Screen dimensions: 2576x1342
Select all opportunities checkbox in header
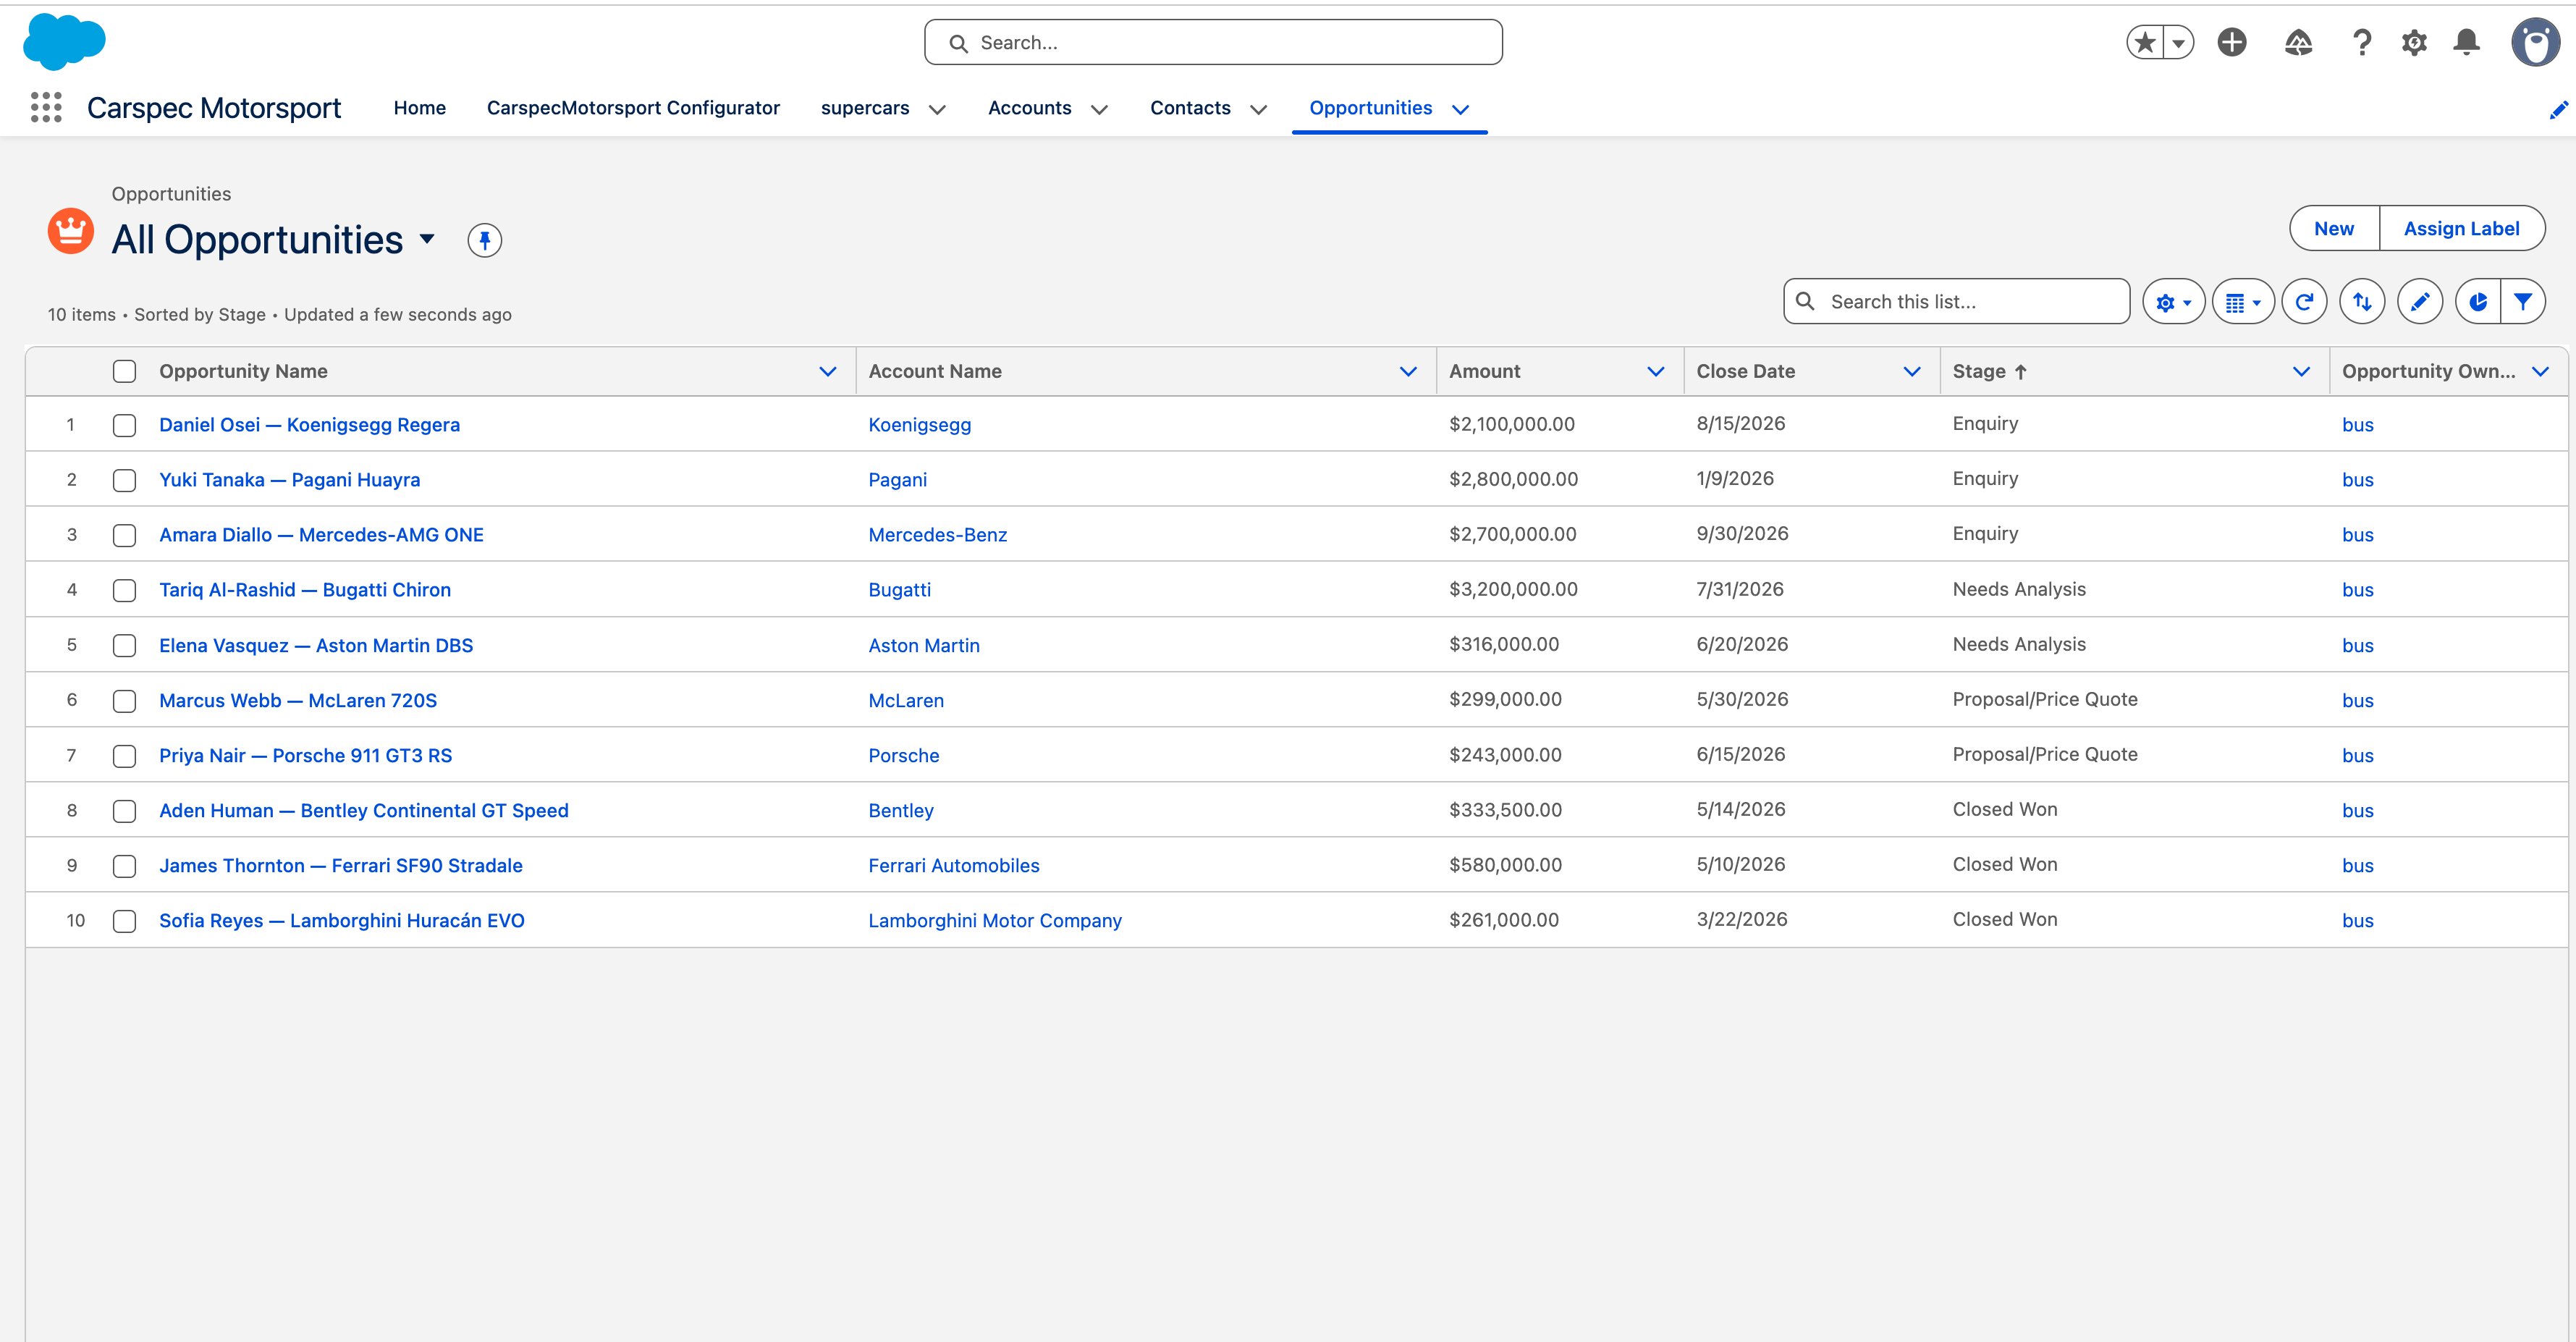124,371
